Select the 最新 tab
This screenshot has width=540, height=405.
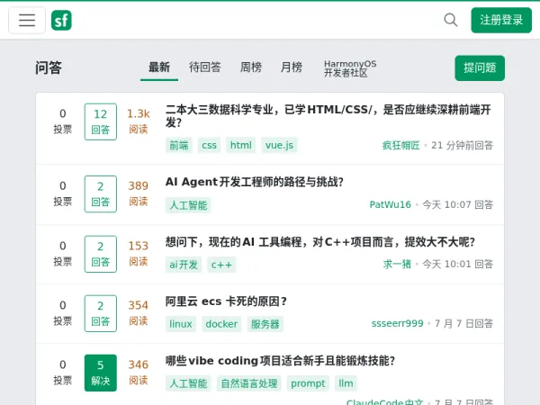point(159,67)
